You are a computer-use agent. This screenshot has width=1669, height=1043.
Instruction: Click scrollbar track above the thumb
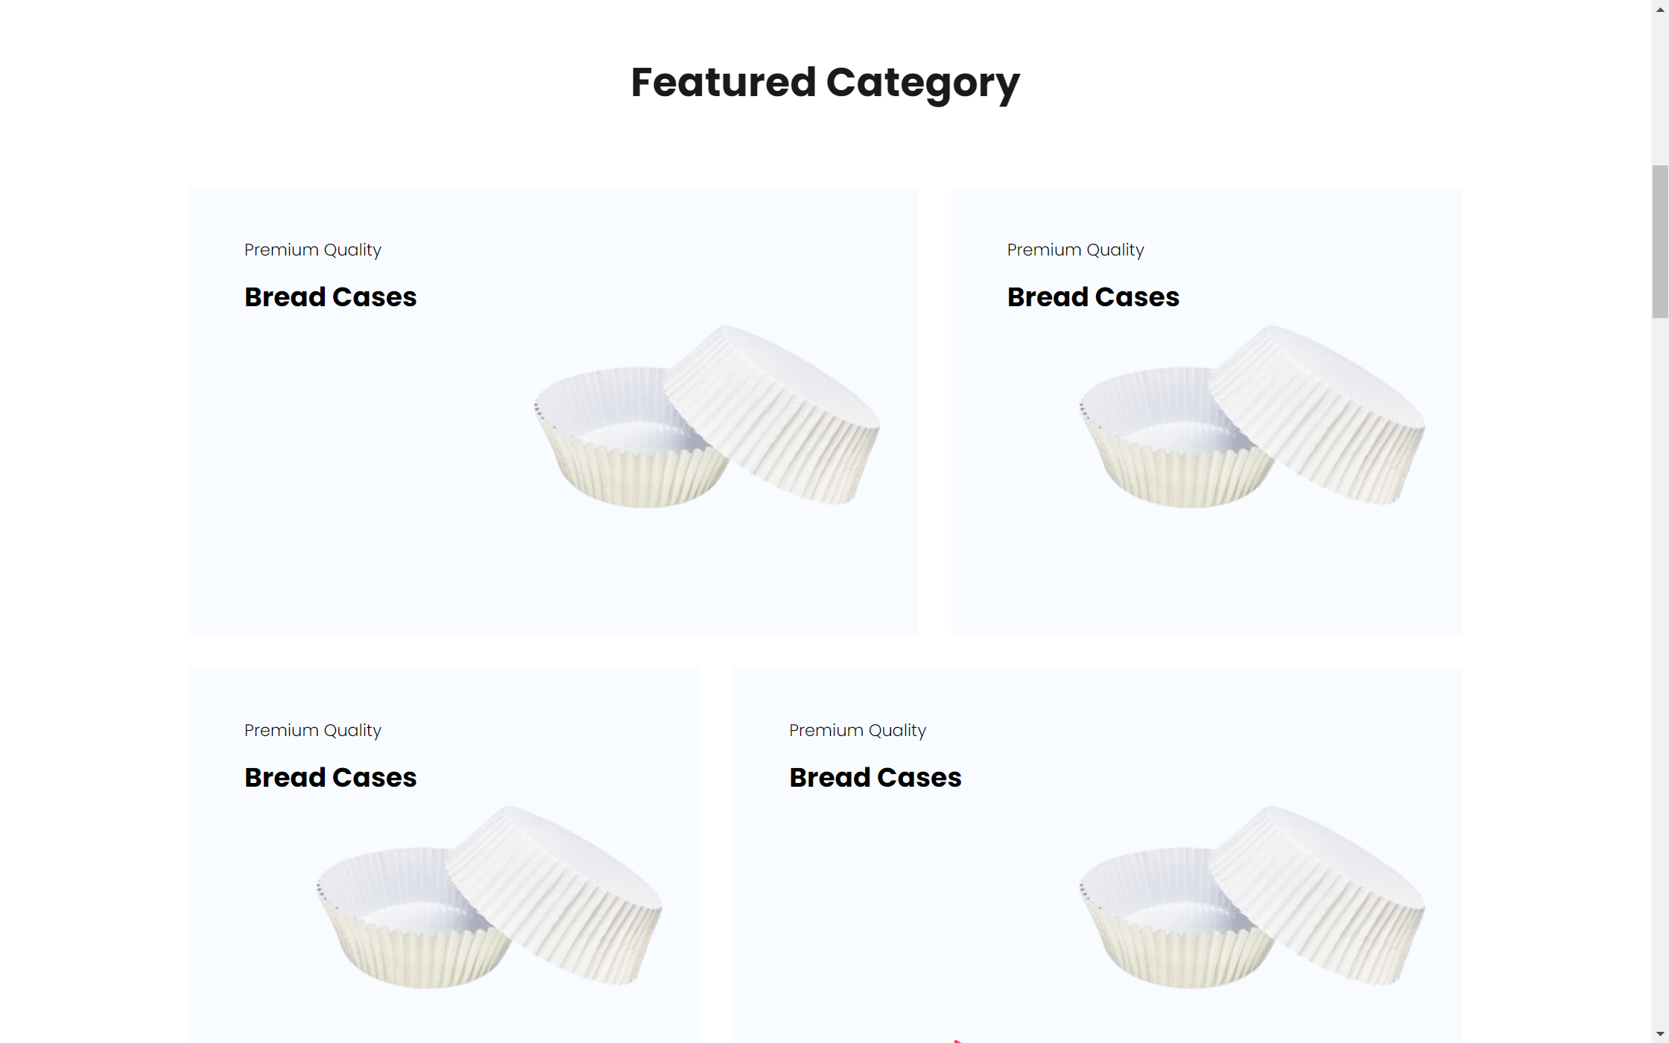tap(1660, 89)
